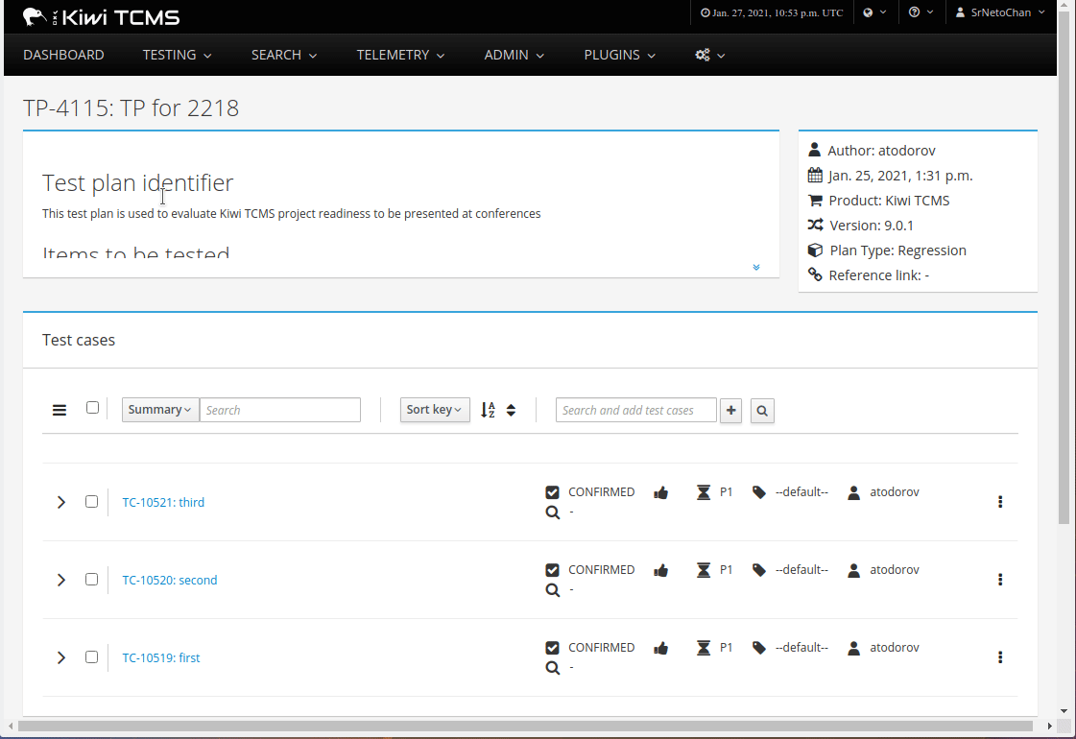Click the tag icon in the TC-10521 row
Viewport: 1076px width, 739px height.
tap(759, 492)
